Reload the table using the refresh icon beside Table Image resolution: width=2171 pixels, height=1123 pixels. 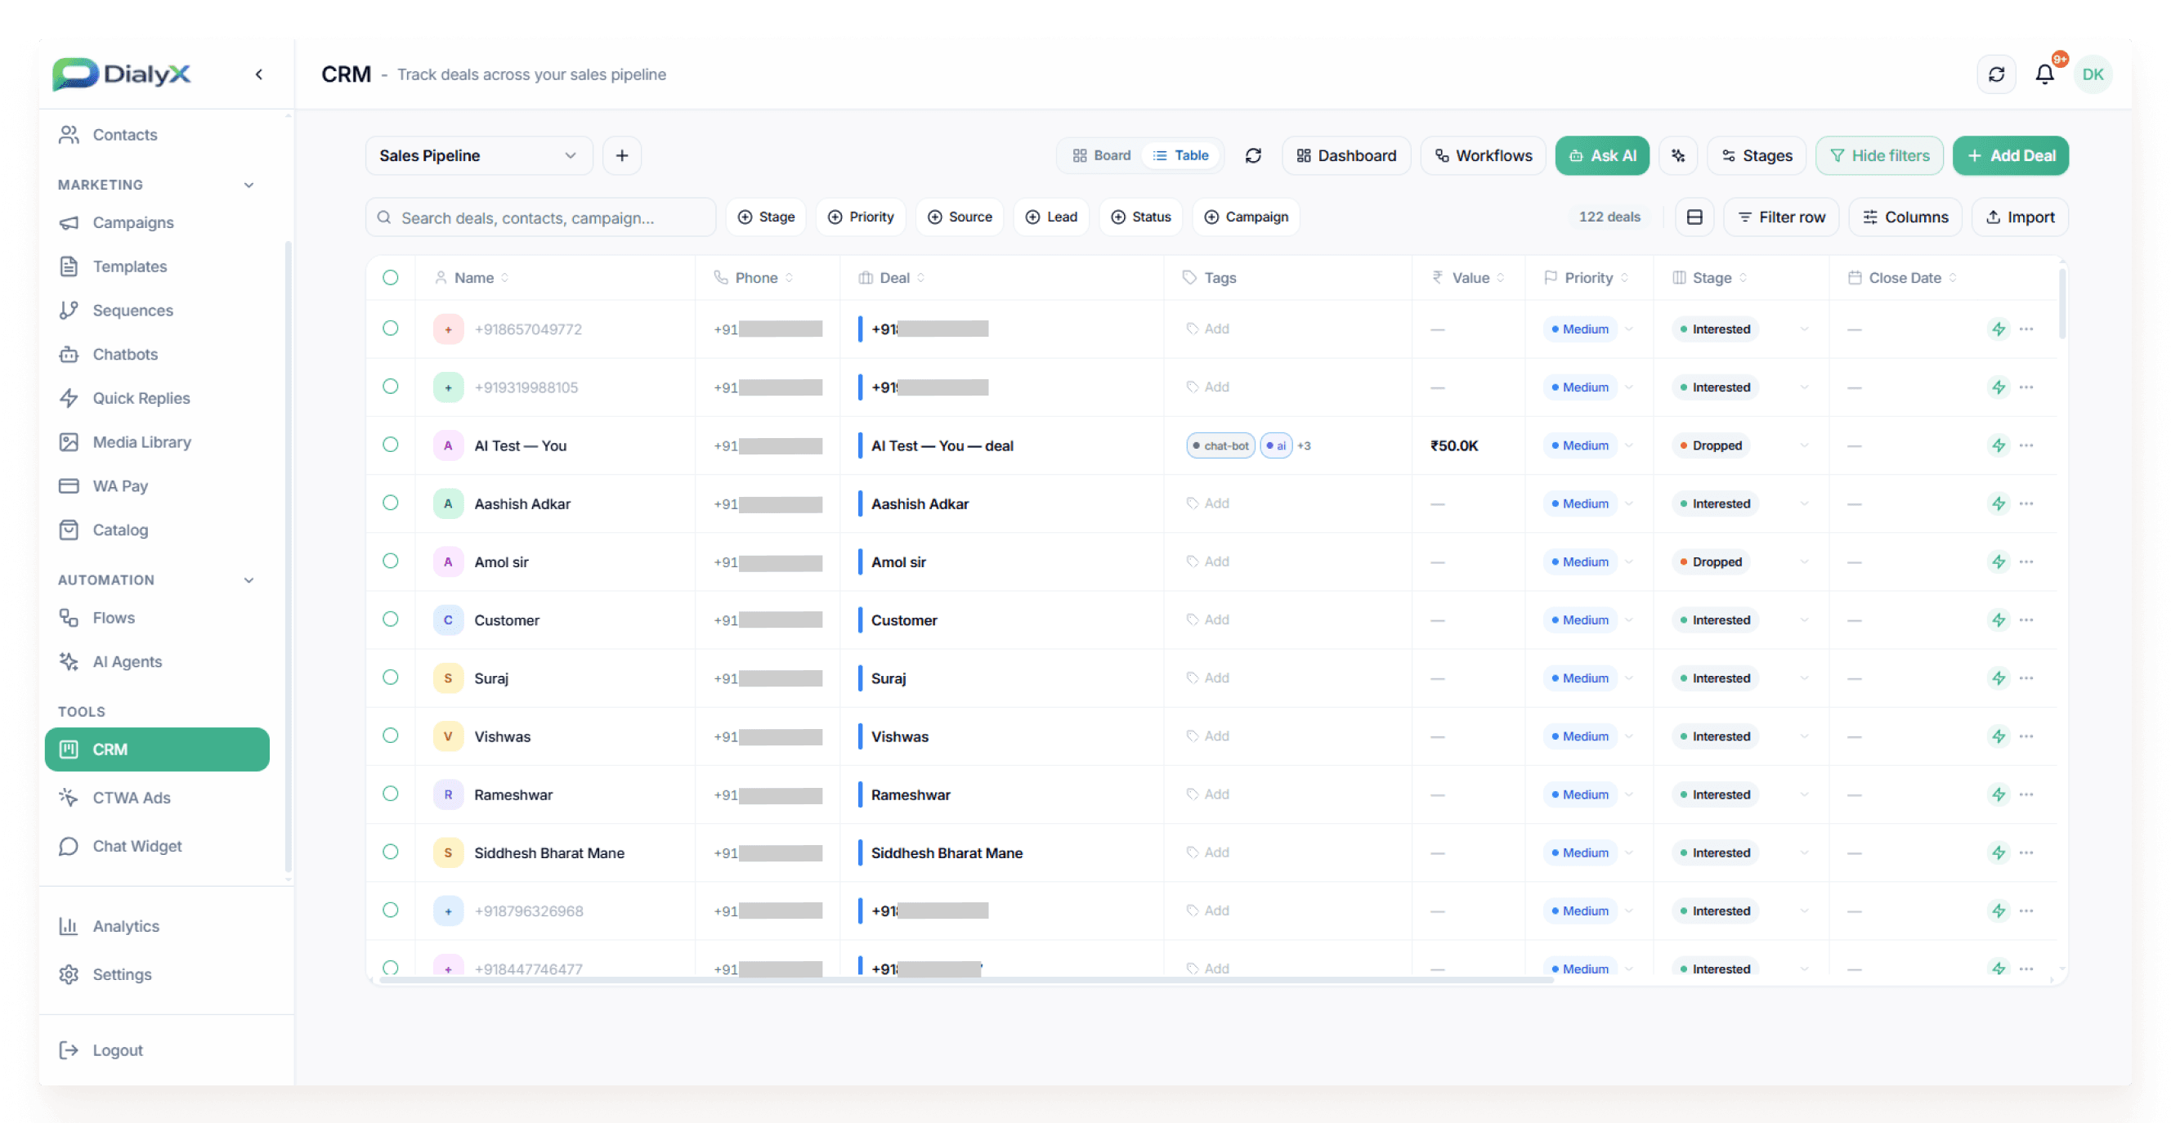[1253, 156]
